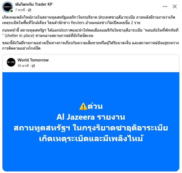Open the blue shared post image
This screenshot has height=173, width=182.
point(91,122)
